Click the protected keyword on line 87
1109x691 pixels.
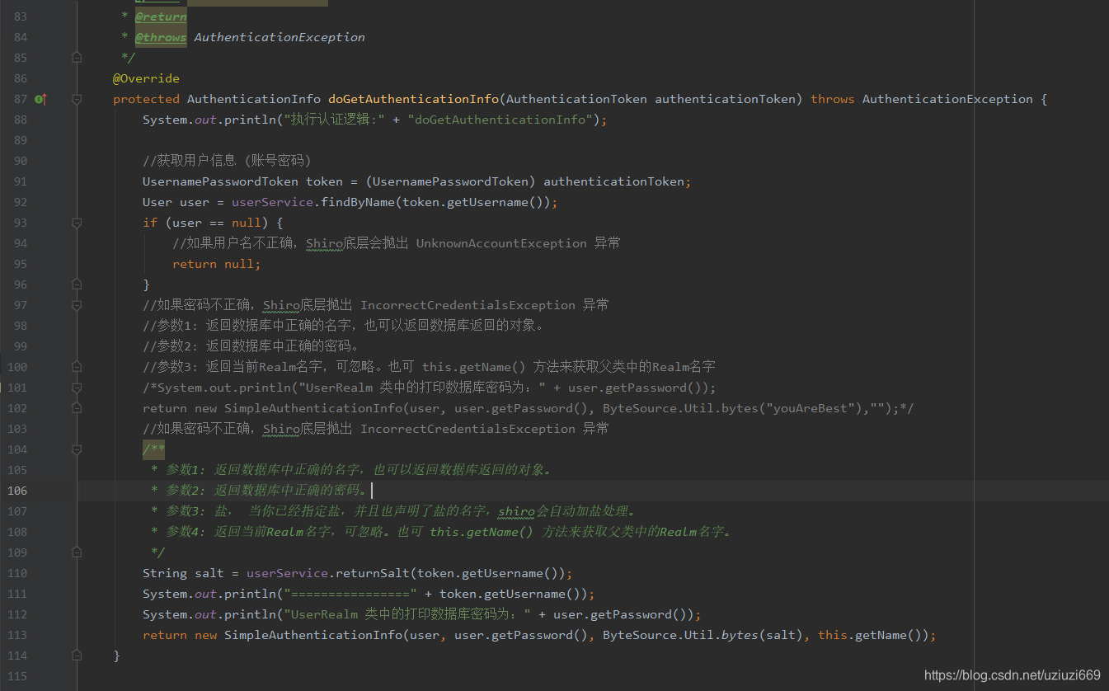pyautogui.click(x=146, y=99)
